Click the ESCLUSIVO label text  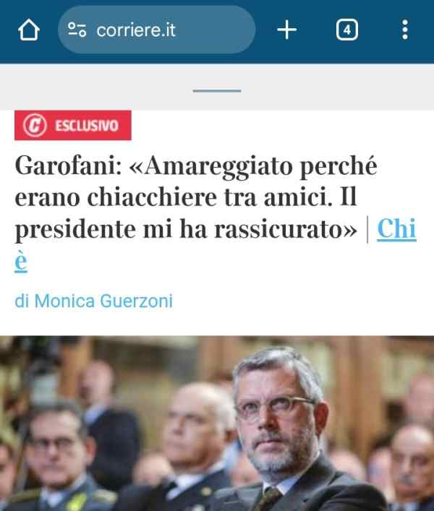pyautogui.click(x=86, y=126)
